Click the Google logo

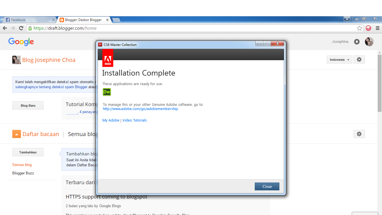coord(21,42)
